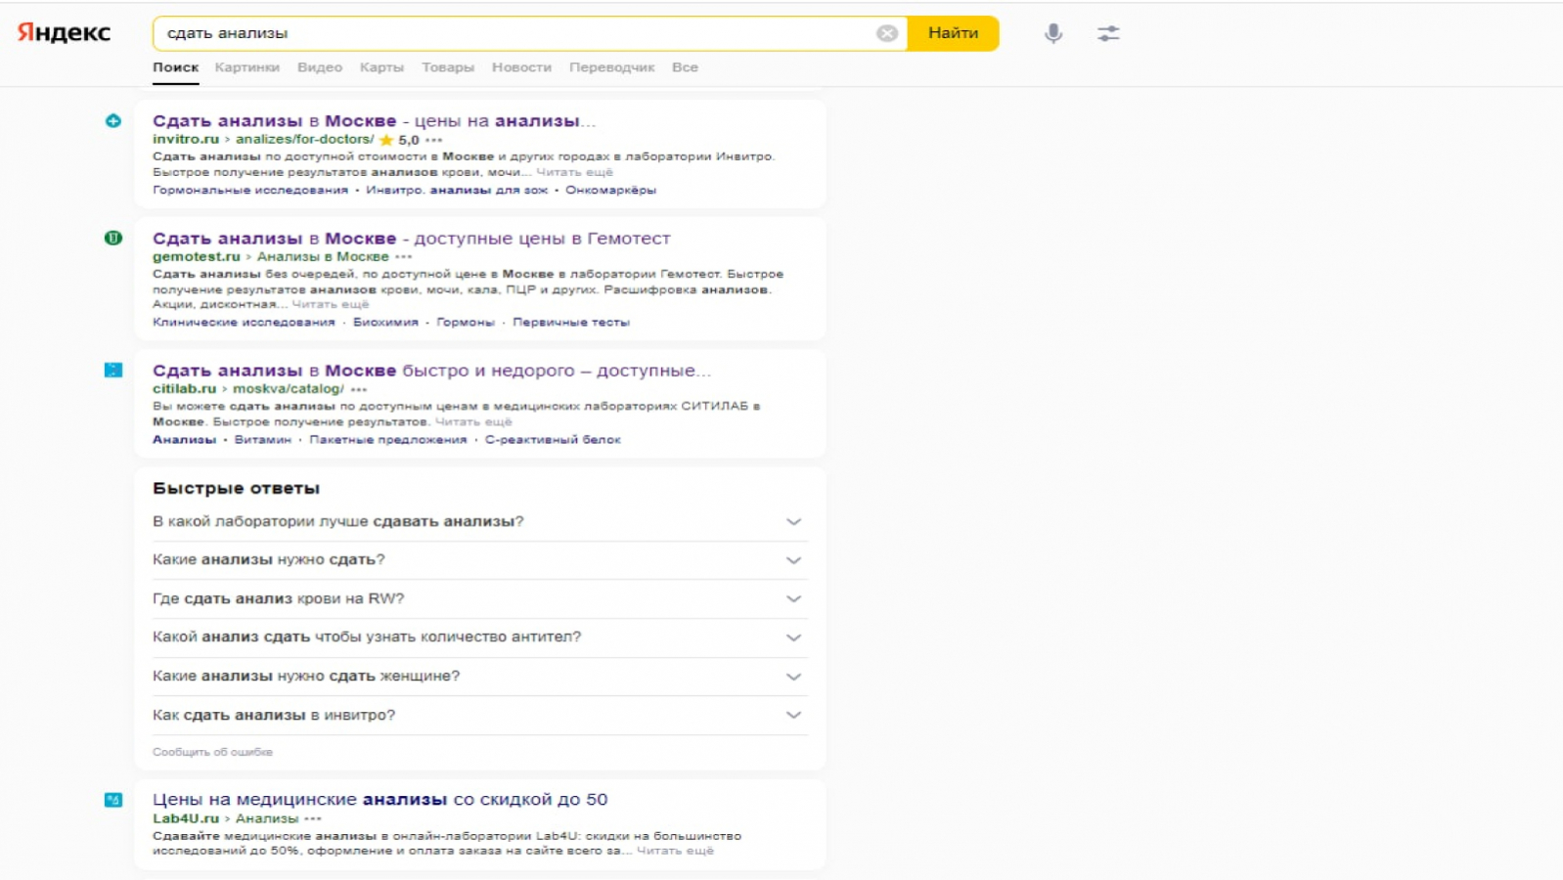Open the Все services tab
Image resolution: width=1563 pixels, height=880 pixels.
(685, 67)
